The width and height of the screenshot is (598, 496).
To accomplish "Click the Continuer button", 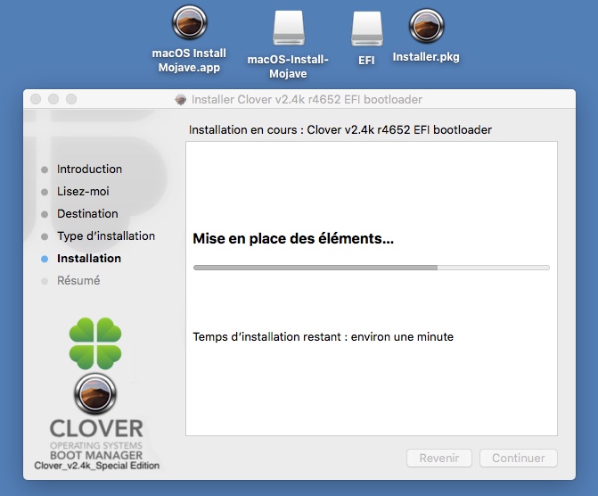I will coord(519,458).
